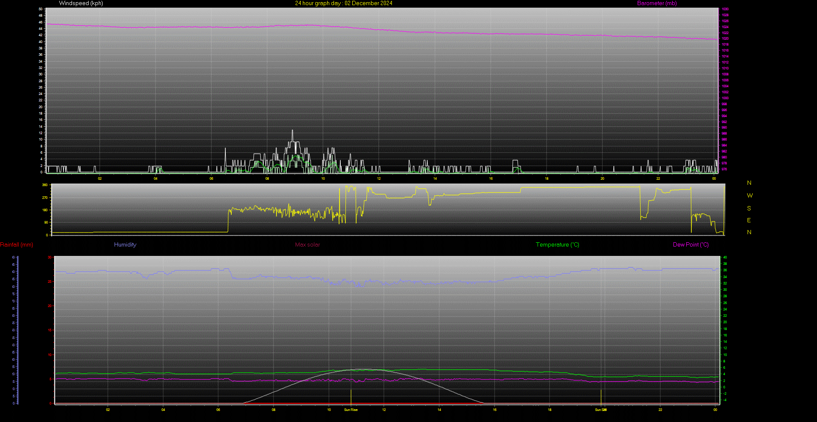Image resolution: width=817 pixels, height=422 pixels.
Task: Select the Temperature (°C) legend label
Action: point(558,245)
